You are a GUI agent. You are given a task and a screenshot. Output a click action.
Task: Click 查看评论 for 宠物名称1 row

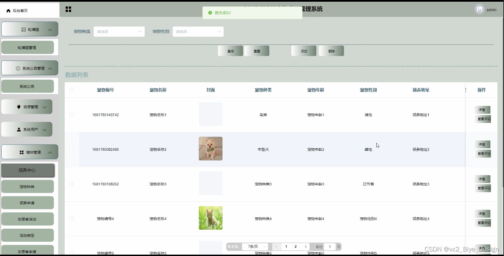click(483, 119)
